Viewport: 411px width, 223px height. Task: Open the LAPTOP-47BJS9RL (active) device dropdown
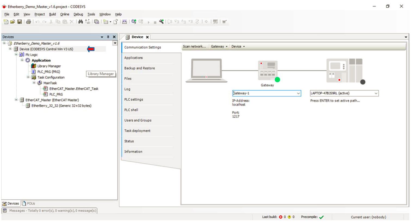(x=376, y=93)
